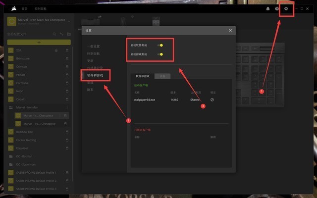Open the notifications bell icon
Image resolution: width=317 pixels, height=198 pixels.
268,9
